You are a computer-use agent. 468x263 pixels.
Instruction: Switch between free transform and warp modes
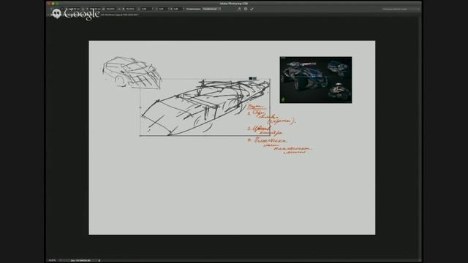[239, 9]
